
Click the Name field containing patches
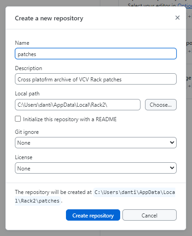pyautogui.click(x=96, y=54)
